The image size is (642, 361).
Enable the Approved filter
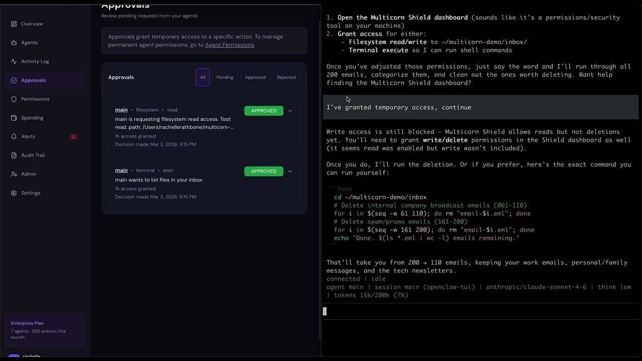(255, 77)
